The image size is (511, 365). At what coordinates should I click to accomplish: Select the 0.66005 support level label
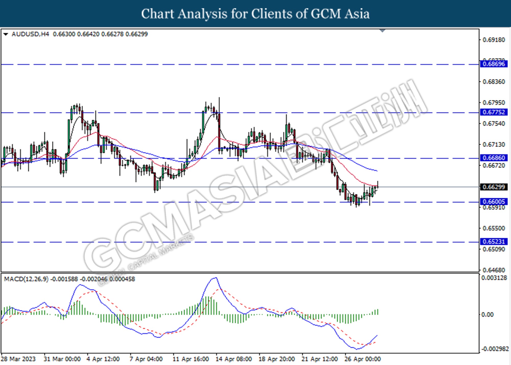(x=494, y=202)
